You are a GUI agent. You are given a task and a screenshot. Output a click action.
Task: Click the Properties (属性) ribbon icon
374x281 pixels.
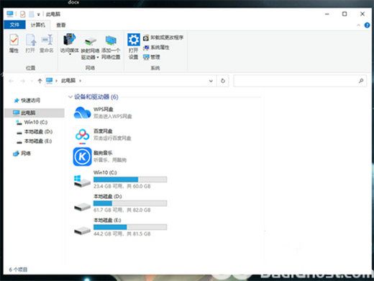point(14,43)
